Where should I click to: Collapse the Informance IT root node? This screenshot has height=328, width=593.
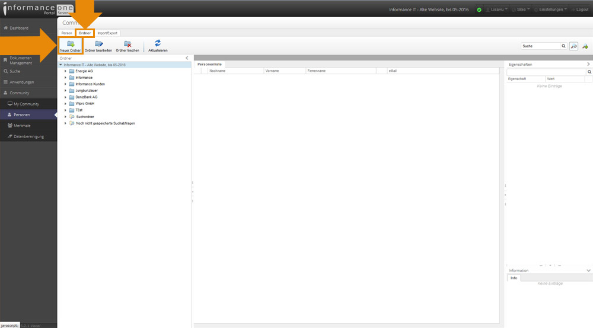coord(60,65)
